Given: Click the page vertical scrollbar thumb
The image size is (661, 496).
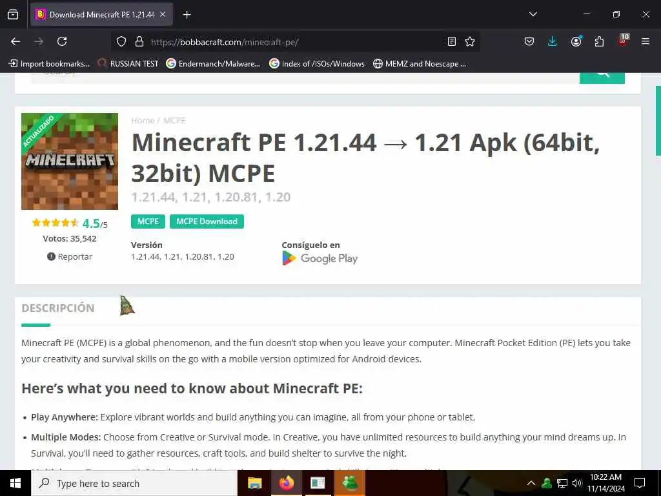Looking at the screenshot, I should (658, 121).
